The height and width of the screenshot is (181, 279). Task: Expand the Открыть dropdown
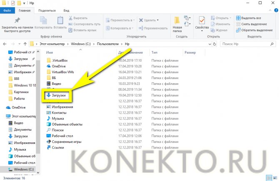pyautogui.click(x=231, y=18)
